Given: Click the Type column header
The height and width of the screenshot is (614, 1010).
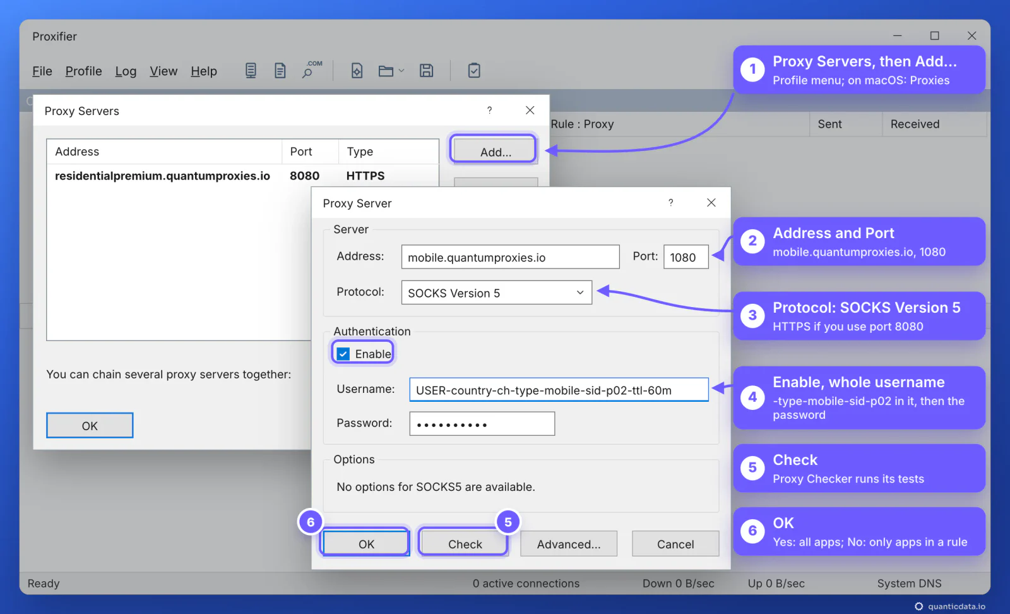Looking at the screenshot, I should tap(388, 152).
